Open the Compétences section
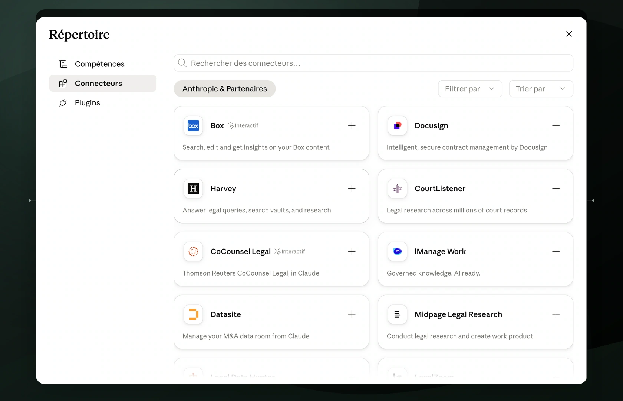 103,64
